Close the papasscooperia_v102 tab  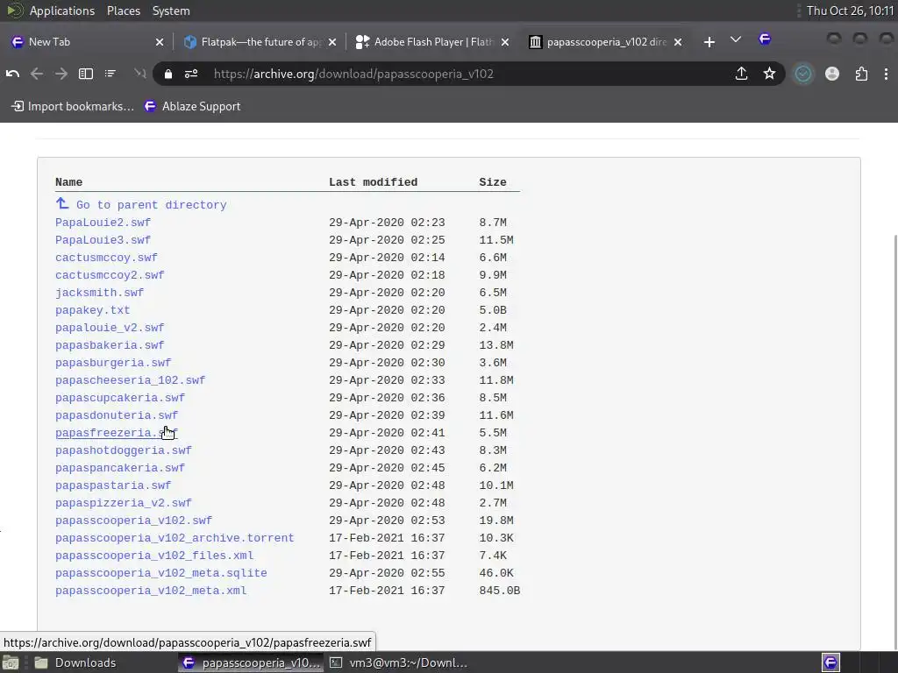tap(678, 42)
